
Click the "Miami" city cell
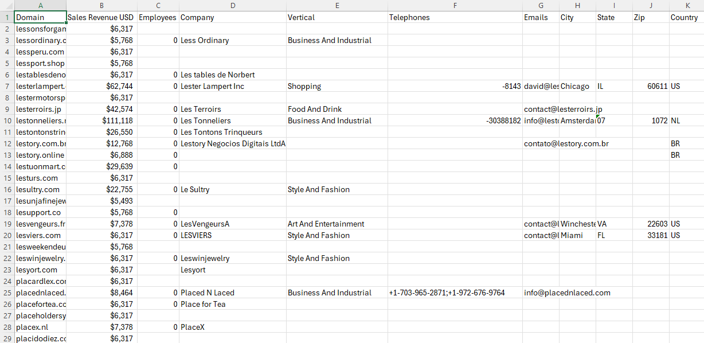577,235
